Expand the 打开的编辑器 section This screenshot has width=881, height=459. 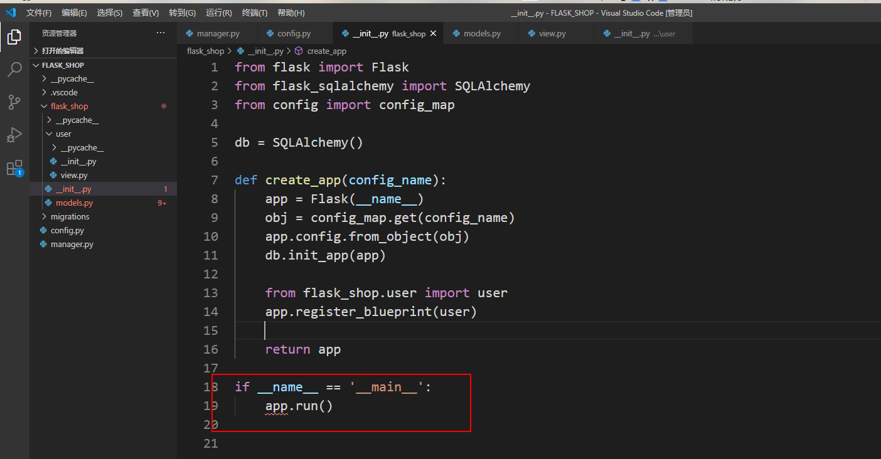click(x=104, y=50)
